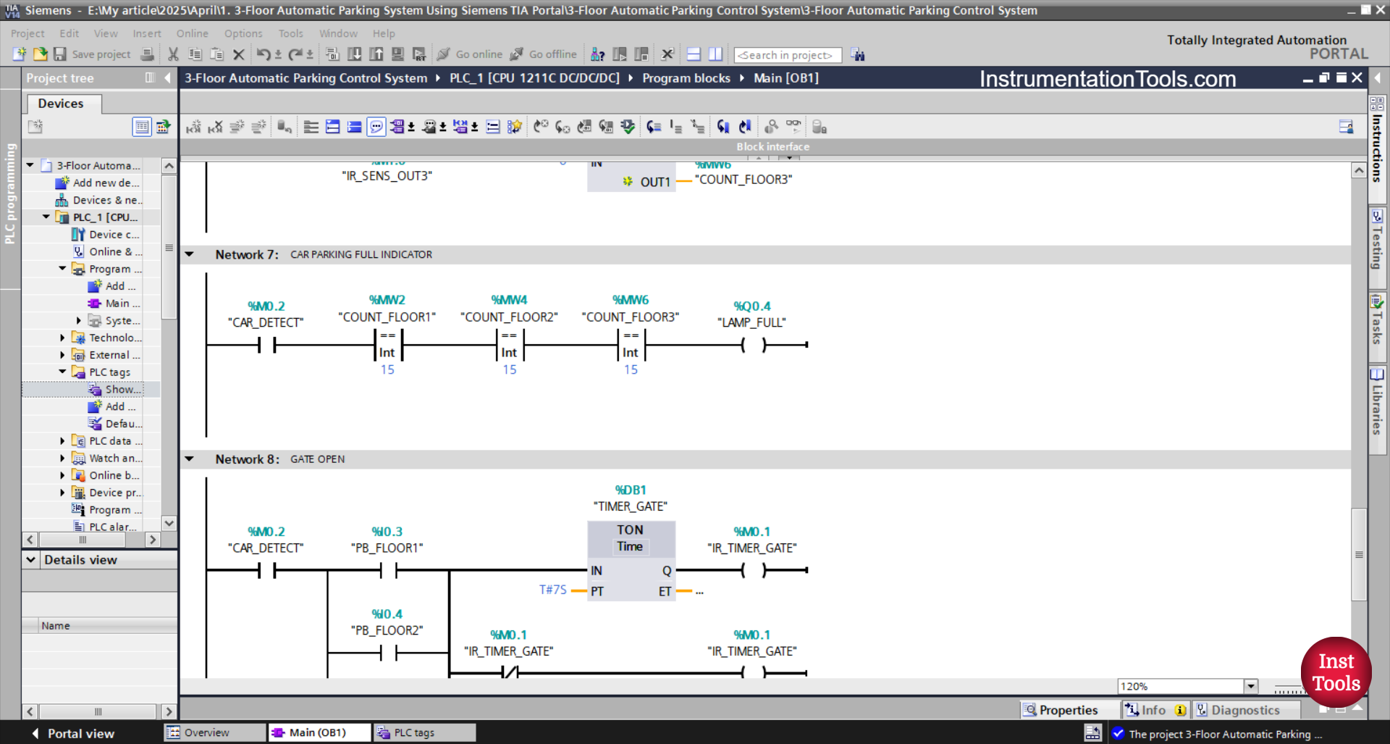Click the Print icon in main toolbar
Image resolution: width=1390 pixels, height=744 pixels.
pos(147,54)
